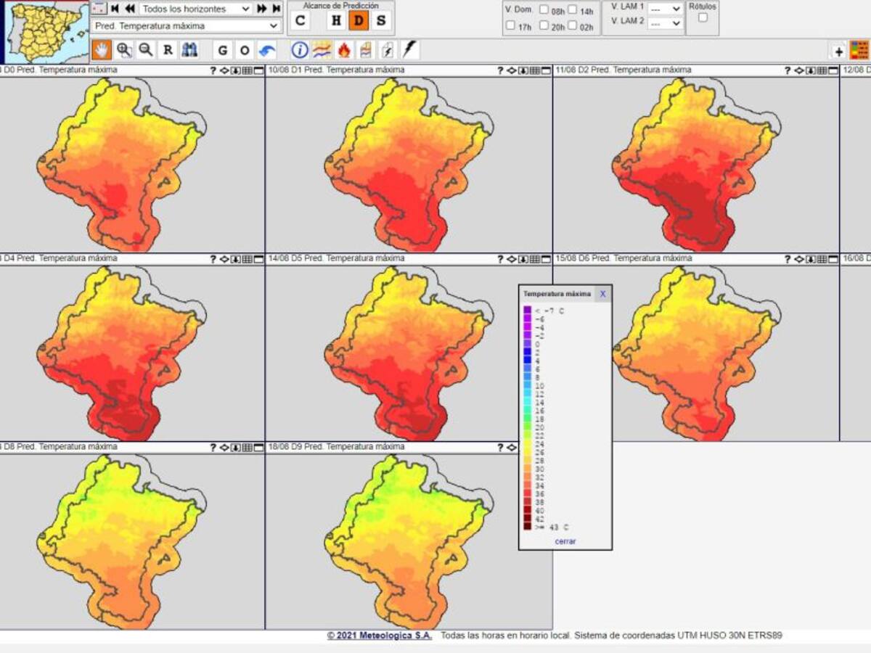Open the blue information icon
The image size is (871, 653).
pos(300,50)
